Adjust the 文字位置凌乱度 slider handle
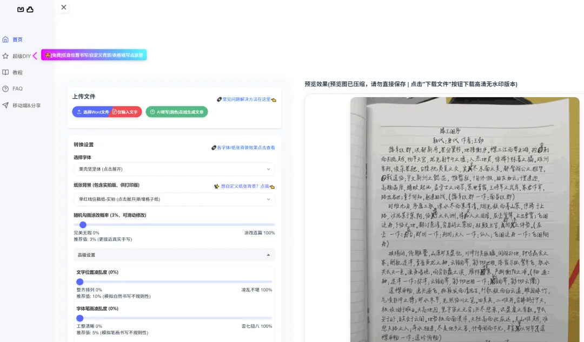The height and width of the screenshot is (342, 584). point(79,282)
